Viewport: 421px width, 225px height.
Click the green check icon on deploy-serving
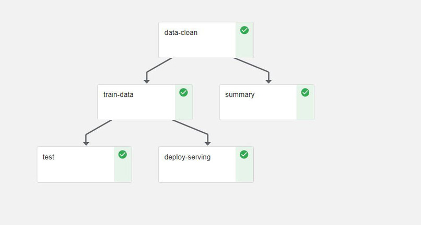[244, 154]
